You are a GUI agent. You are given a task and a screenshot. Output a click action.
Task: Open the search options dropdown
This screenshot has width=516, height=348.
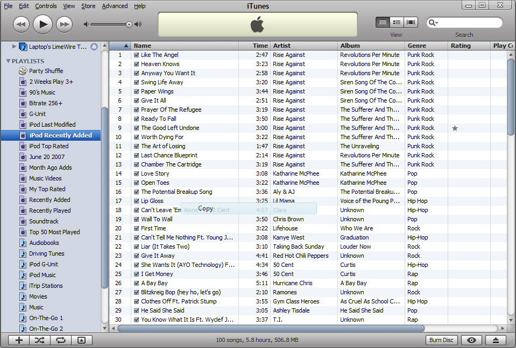point(433,23)
